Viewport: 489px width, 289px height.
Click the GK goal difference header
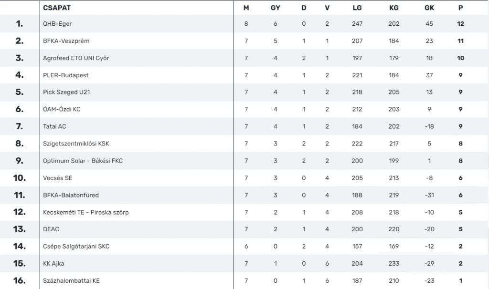(x=429, y=8)
